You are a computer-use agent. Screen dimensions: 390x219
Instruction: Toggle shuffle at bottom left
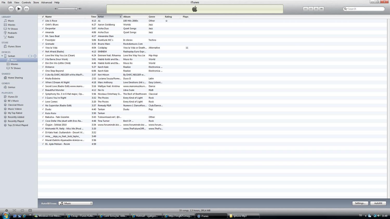tap(14, 210)
